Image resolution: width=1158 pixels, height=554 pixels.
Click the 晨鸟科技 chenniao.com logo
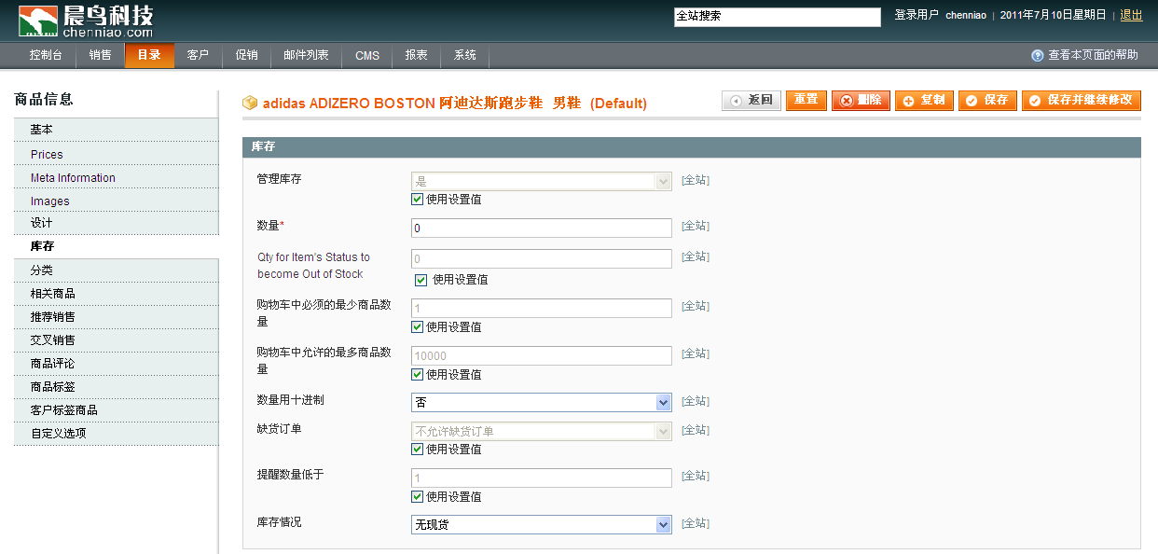click(84, 21)
